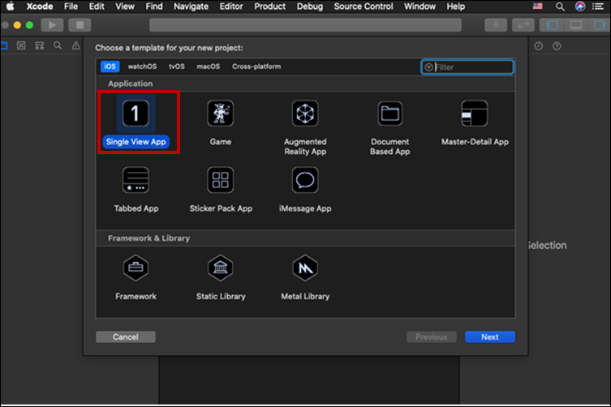Click the Siri icon in menu bar

coord(580,6)
